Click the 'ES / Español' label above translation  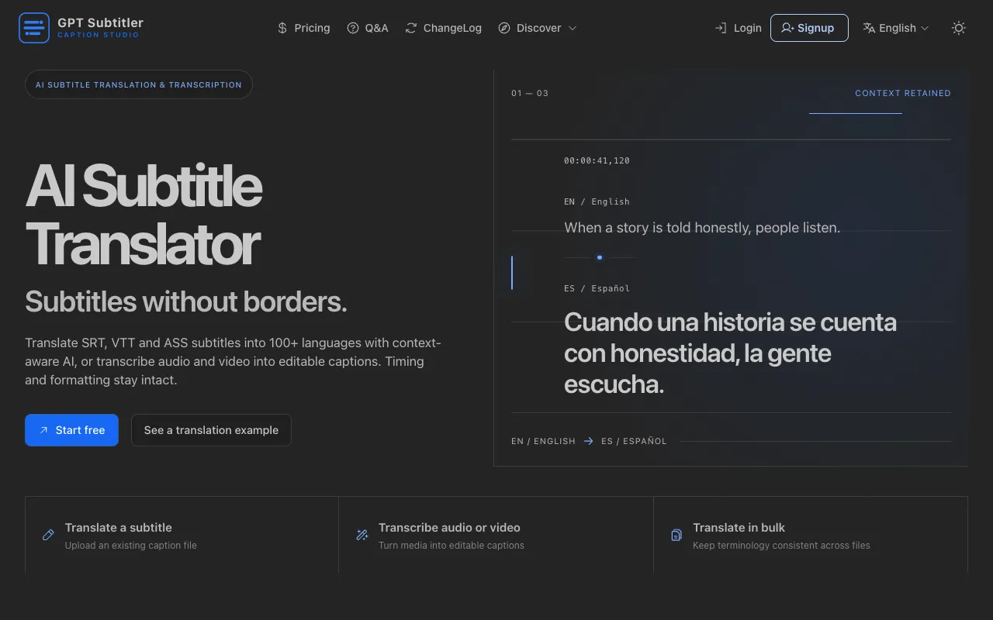point(597,288)
